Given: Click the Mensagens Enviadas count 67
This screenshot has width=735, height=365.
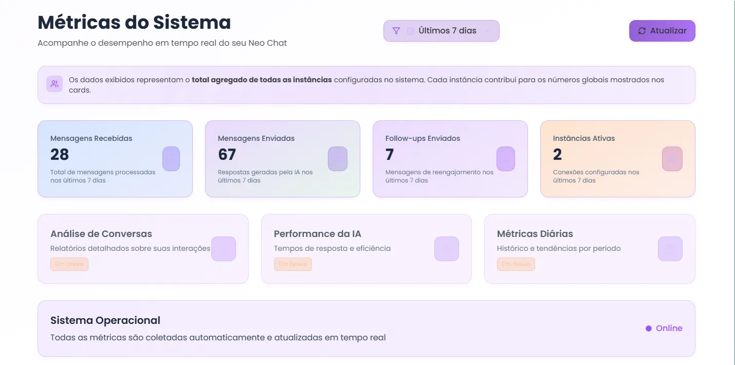Looking at the screenshot, I should click(x=227, y=154).
